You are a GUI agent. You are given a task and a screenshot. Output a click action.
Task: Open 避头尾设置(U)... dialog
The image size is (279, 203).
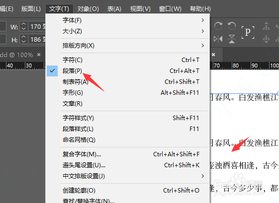click(x=128, y=165)
